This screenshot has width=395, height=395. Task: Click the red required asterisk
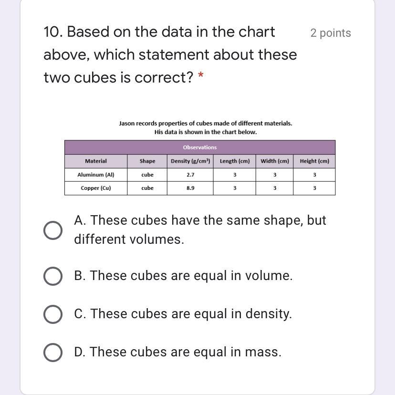201,76
